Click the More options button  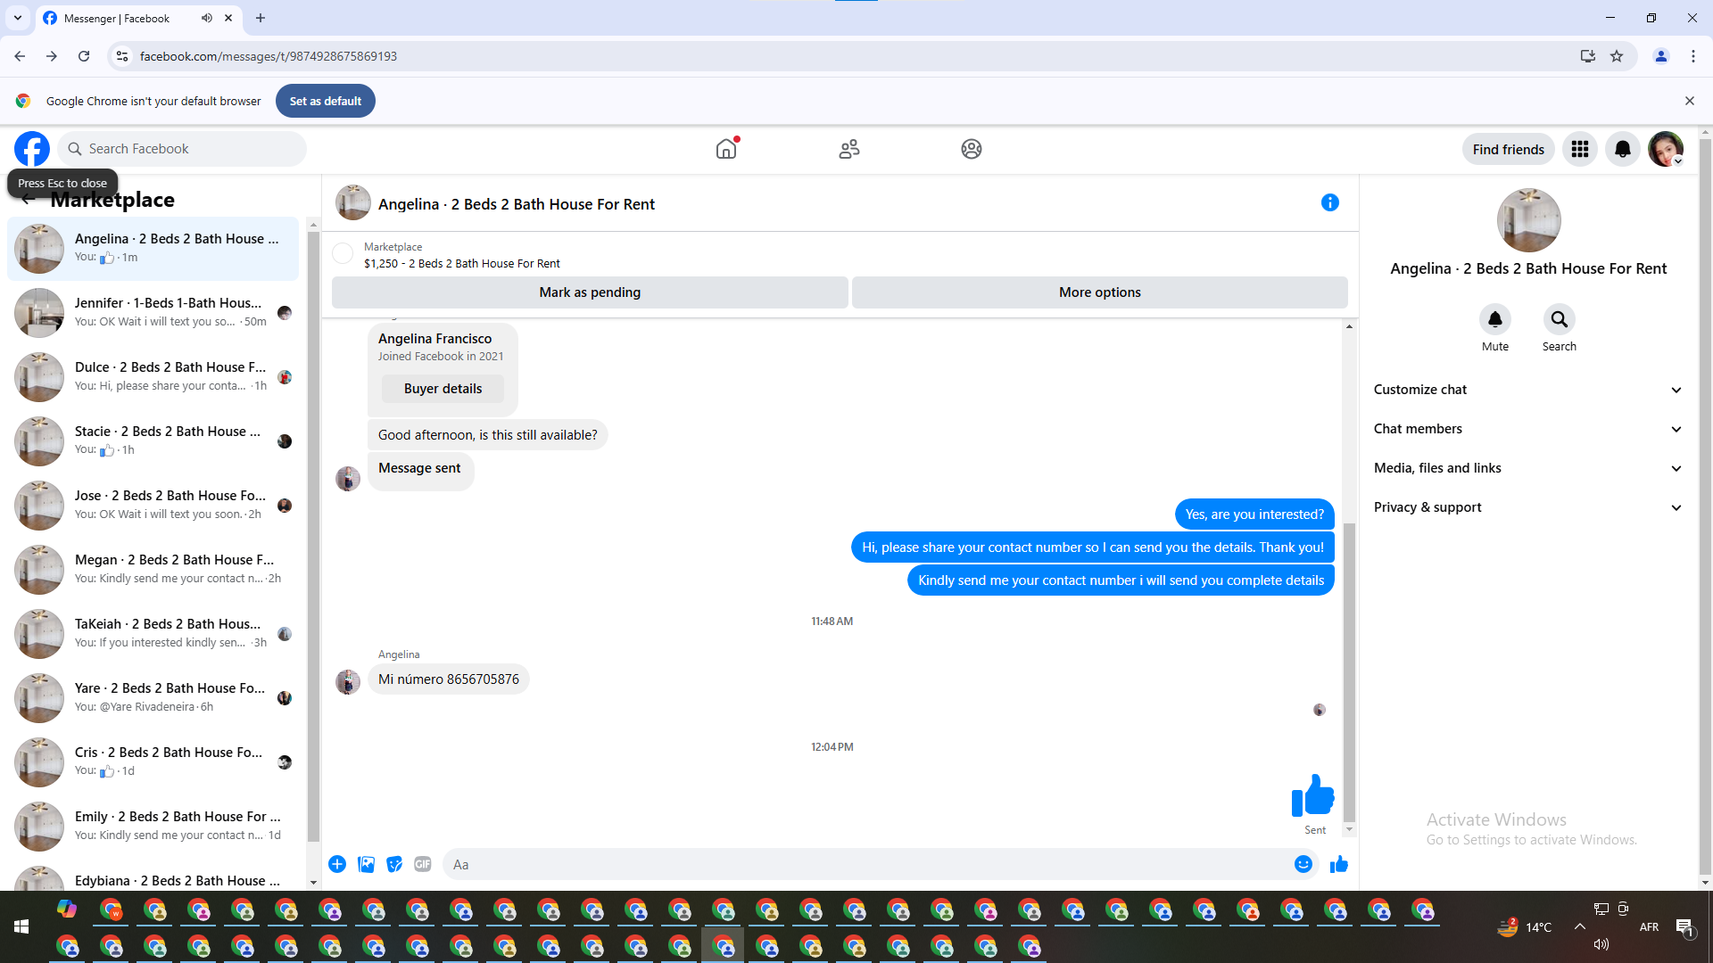(x=1100, y=292)
